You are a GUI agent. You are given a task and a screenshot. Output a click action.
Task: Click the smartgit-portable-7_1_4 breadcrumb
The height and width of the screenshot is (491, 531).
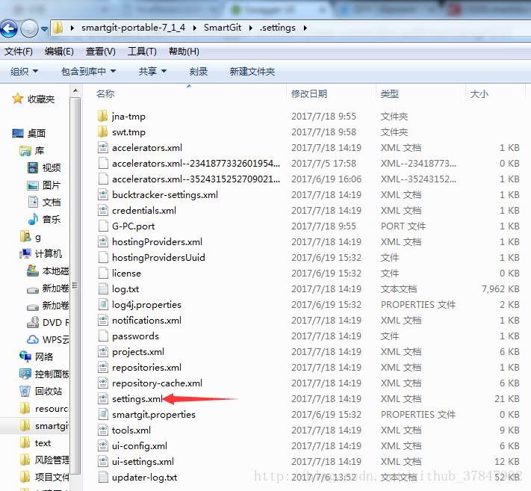[x=134, y=28]
